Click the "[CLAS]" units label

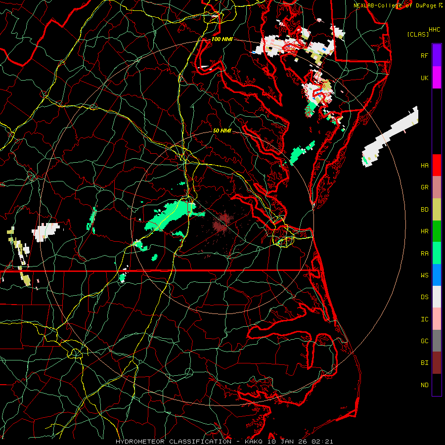418,34
